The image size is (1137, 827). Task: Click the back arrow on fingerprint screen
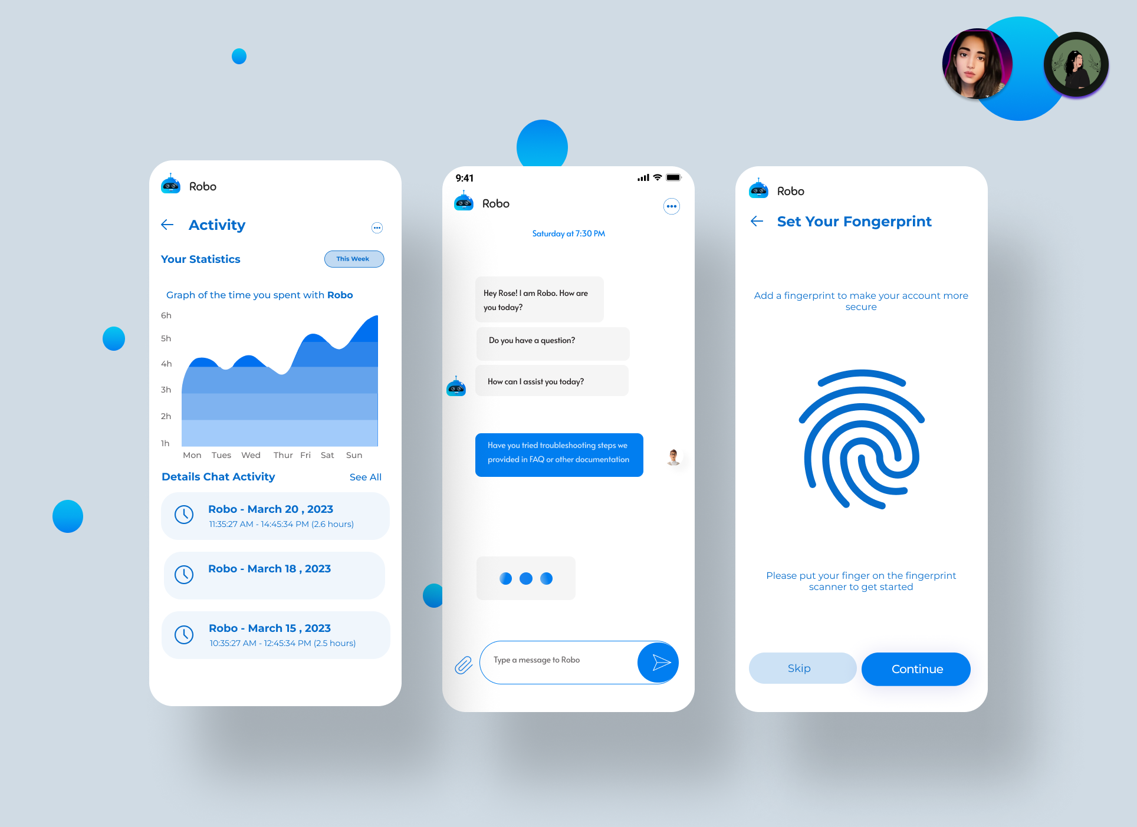757,222
